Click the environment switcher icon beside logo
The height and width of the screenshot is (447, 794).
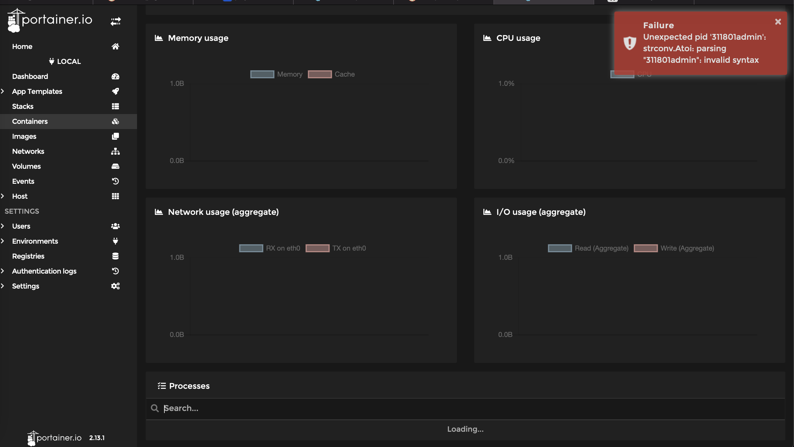116,21
